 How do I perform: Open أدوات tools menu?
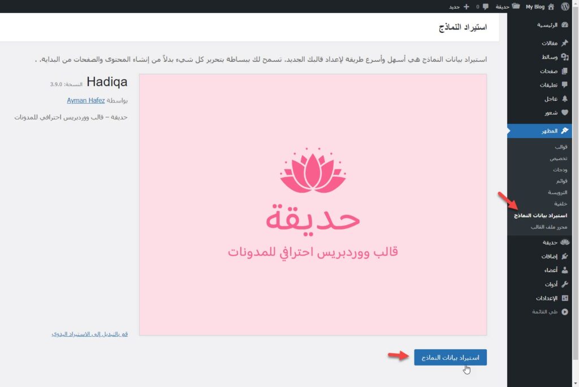[551, 284]
